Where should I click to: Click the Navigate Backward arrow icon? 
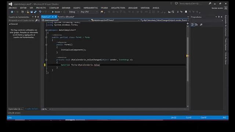coord(12,12)
